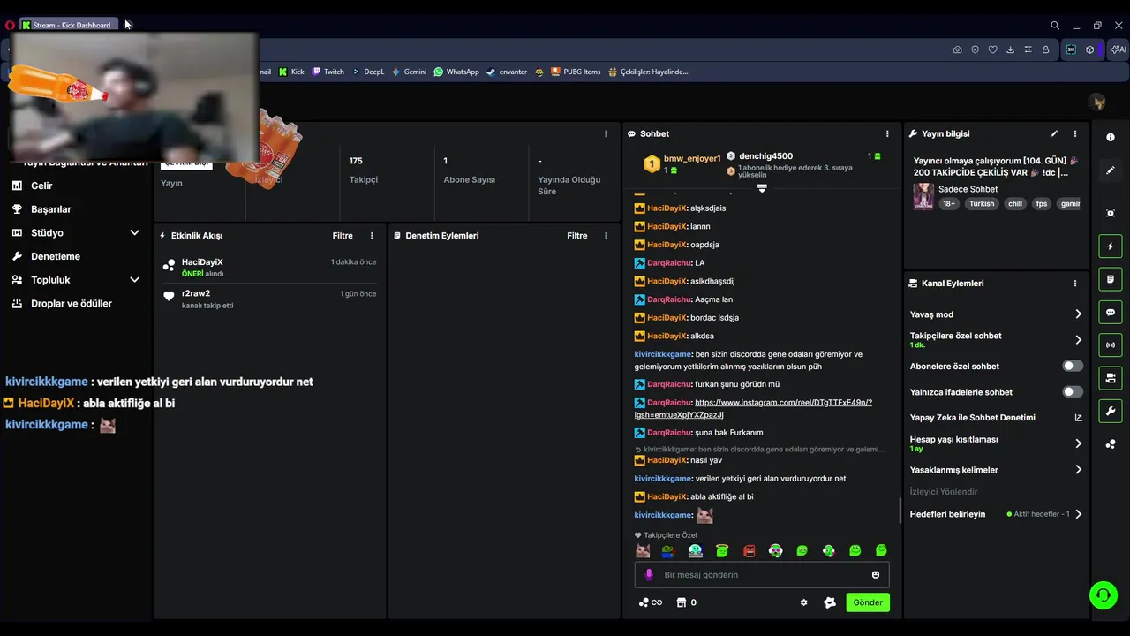The height and width of the screenshot is (636, 1130).
Task: Click the camera panel icon in right sidebar
Action: coord(1110,378)
